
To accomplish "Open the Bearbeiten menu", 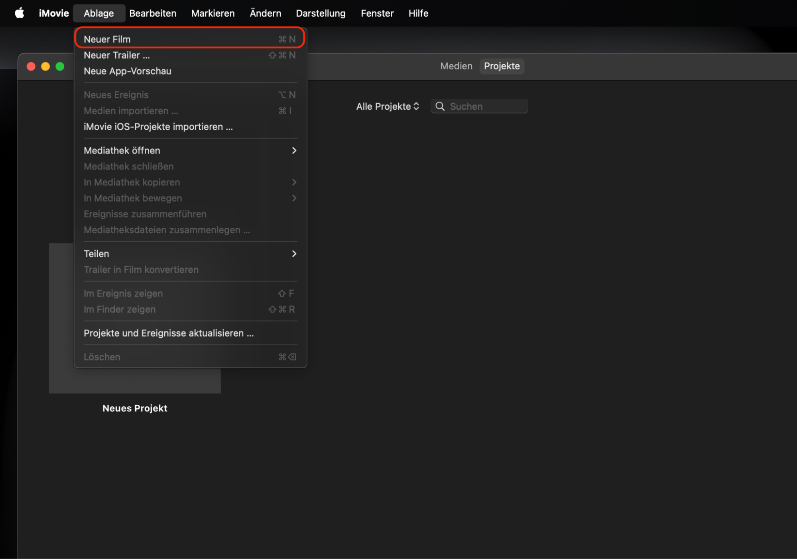I will click(x=153, y=13).
